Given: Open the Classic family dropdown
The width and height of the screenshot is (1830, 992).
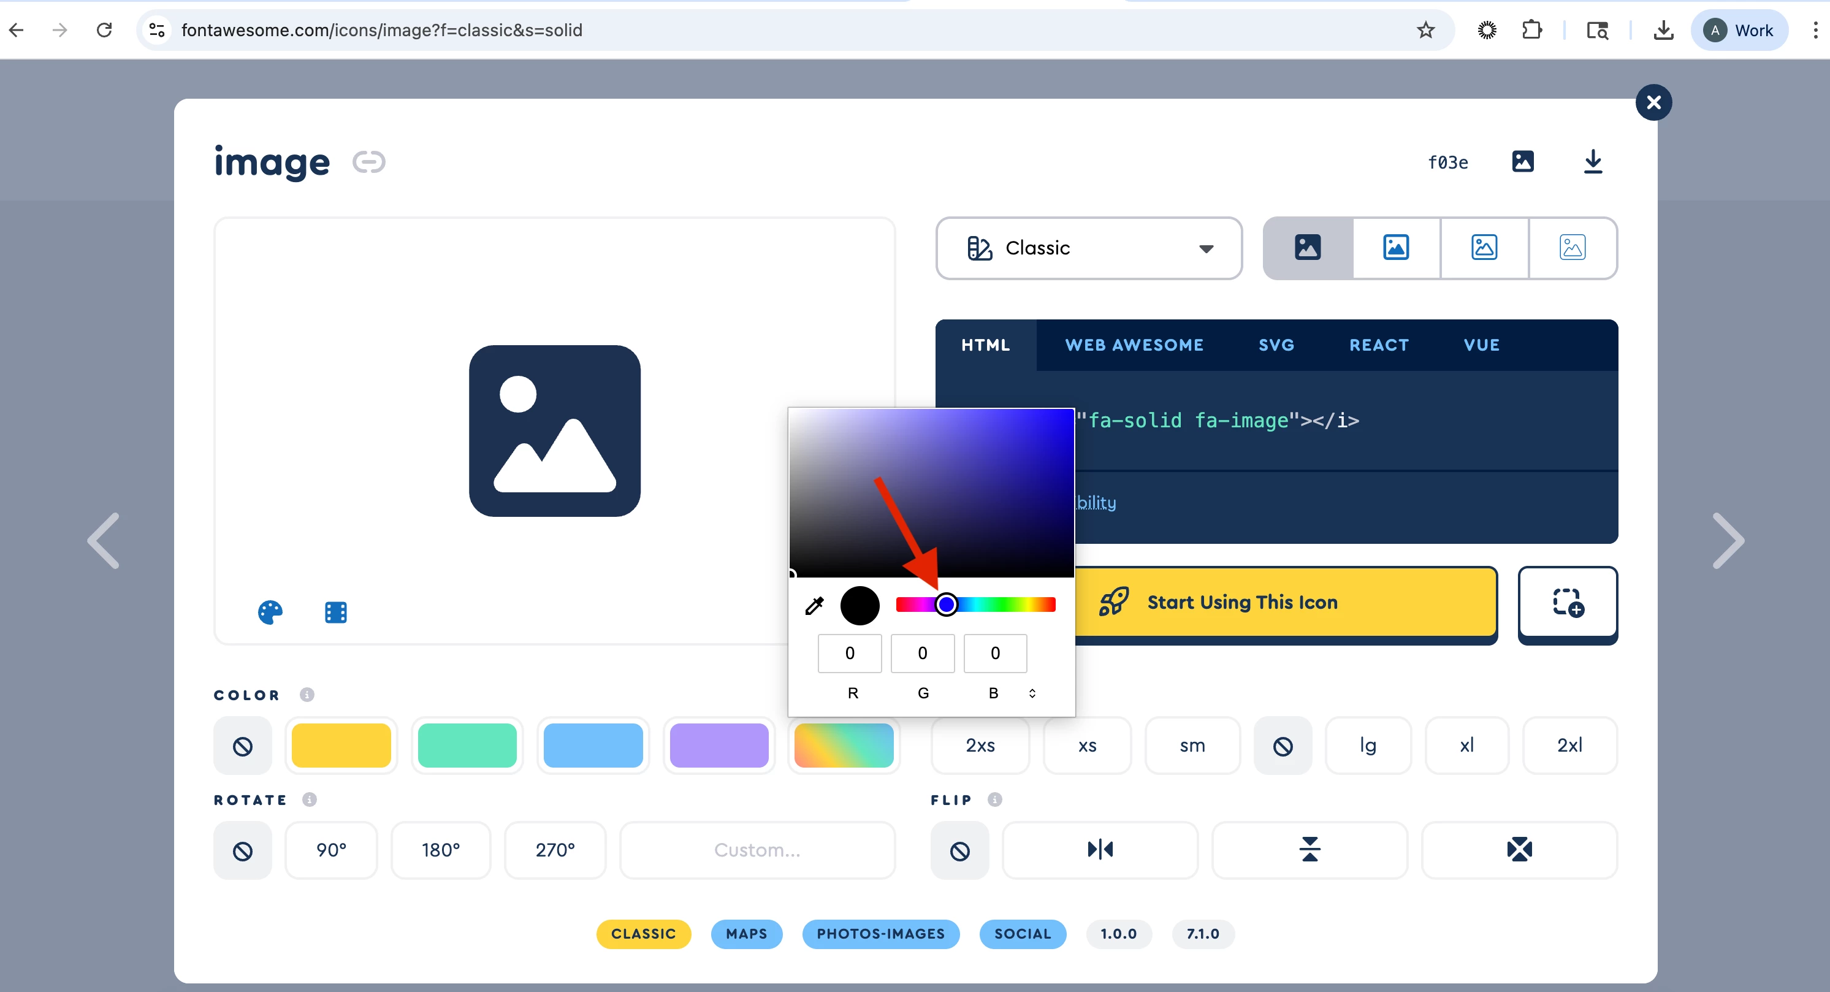Looking at the screenshot, I should [1088, 248].
